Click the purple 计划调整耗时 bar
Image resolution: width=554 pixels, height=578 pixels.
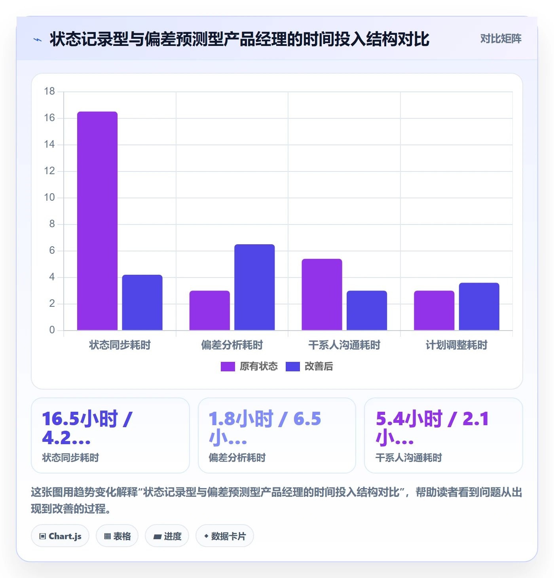click(434, 310)
